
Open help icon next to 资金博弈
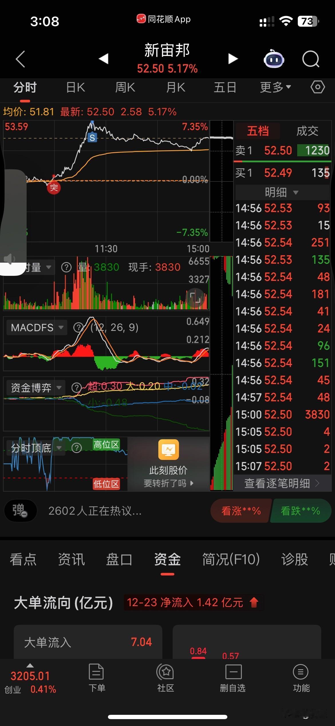coord(76,388)
